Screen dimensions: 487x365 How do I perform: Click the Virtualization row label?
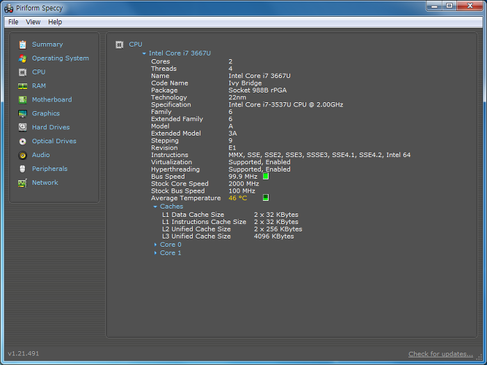[171, 162]
